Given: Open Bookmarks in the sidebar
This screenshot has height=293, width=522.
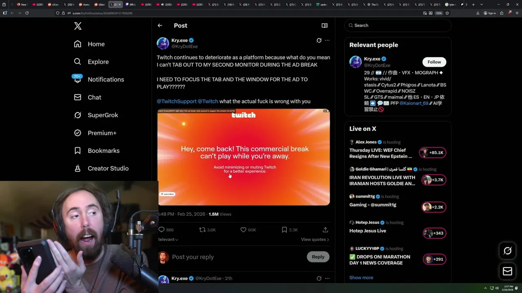Looking at the screenshot, I should coord(97,151).
